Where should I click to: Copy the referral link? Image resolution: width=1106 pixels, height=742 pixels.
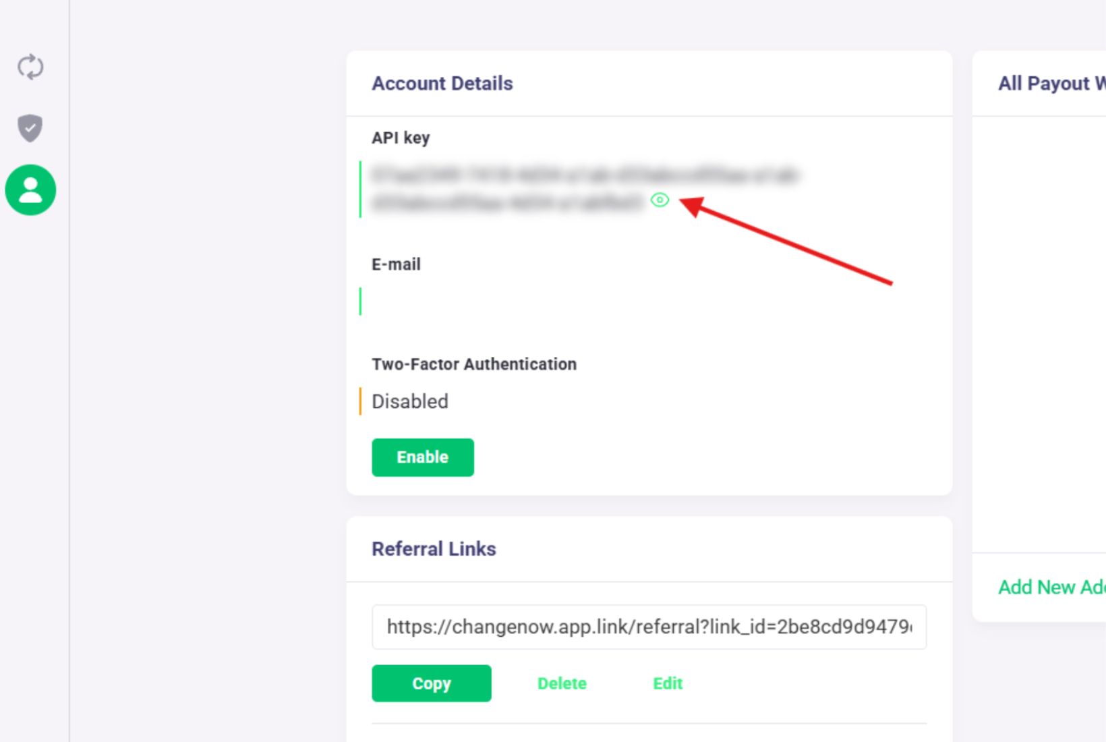432,683
